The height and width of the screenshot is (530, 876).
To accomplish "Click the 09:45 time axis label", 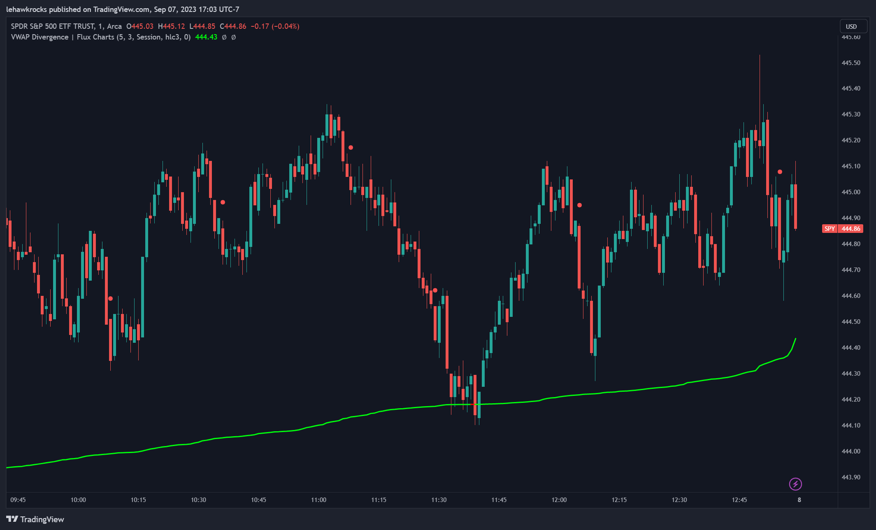I will pos(18,500).
